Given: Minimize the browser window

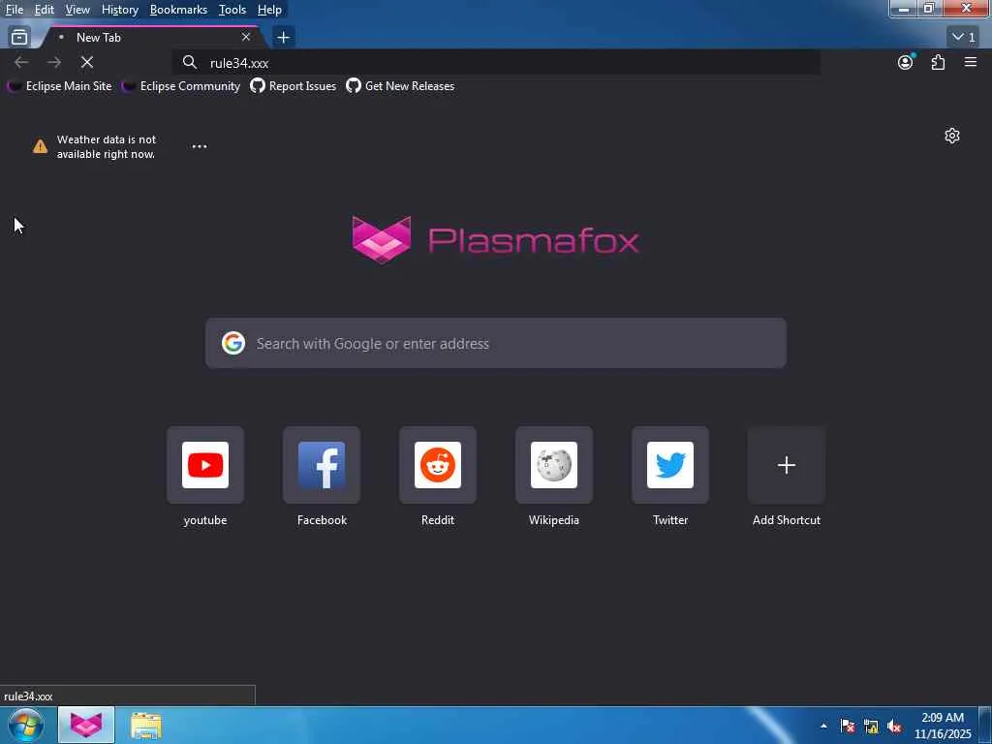Looking at the screenshot, I should coord(904,8).
